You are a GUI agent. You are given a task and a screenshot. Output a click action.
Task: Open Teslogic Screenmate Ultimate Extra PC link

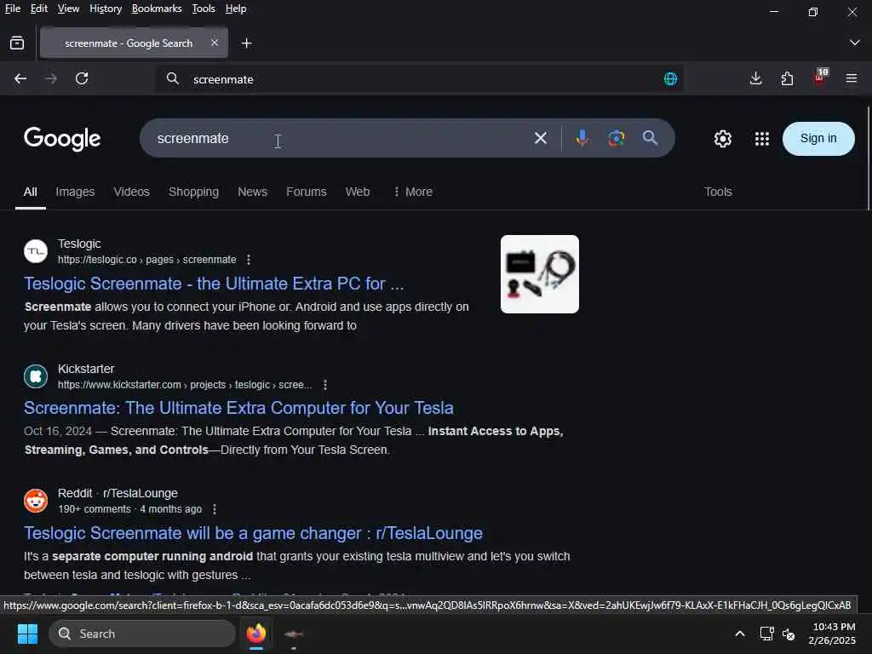click(214, 284)
